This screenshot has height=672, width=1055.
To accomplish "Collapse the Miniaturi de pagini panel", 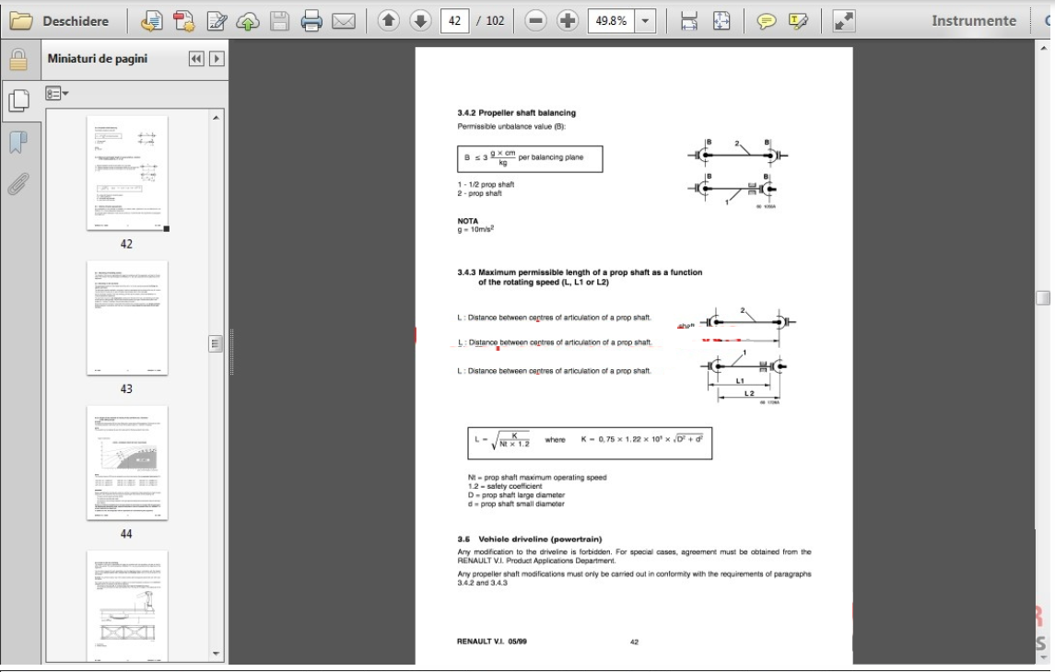I will pyautogui.click(x=195, y=59).
